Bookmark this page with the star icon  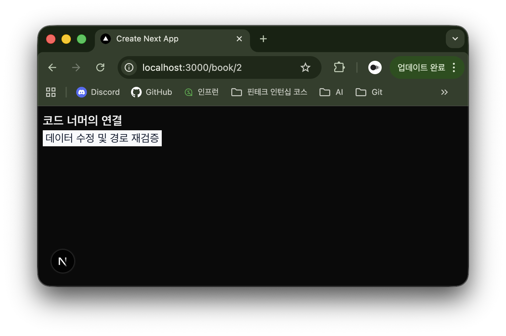[x=305, y=67]
